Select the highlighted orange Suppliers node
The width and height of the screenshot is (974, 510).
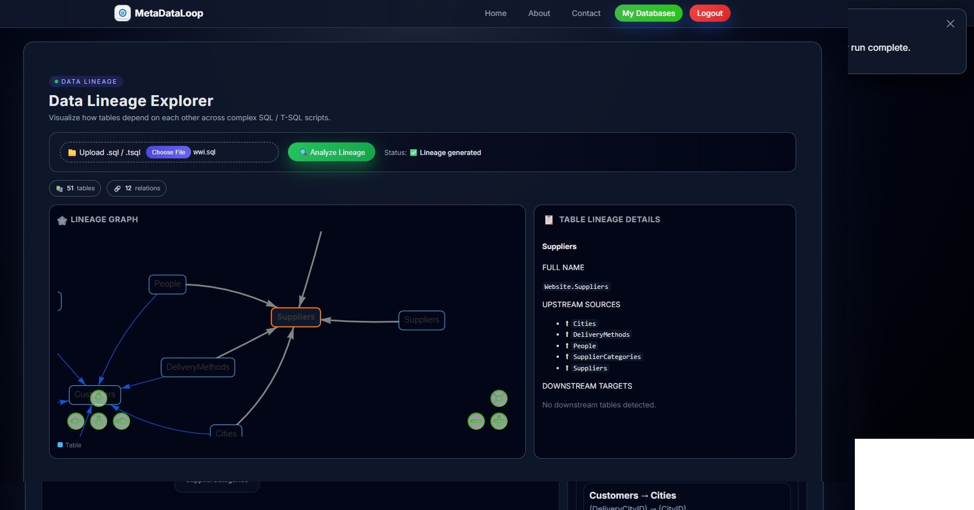tap(296, 317)
